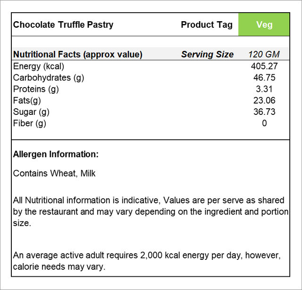
Task: Select the 405.27 energy value
Action: point(264,66)
